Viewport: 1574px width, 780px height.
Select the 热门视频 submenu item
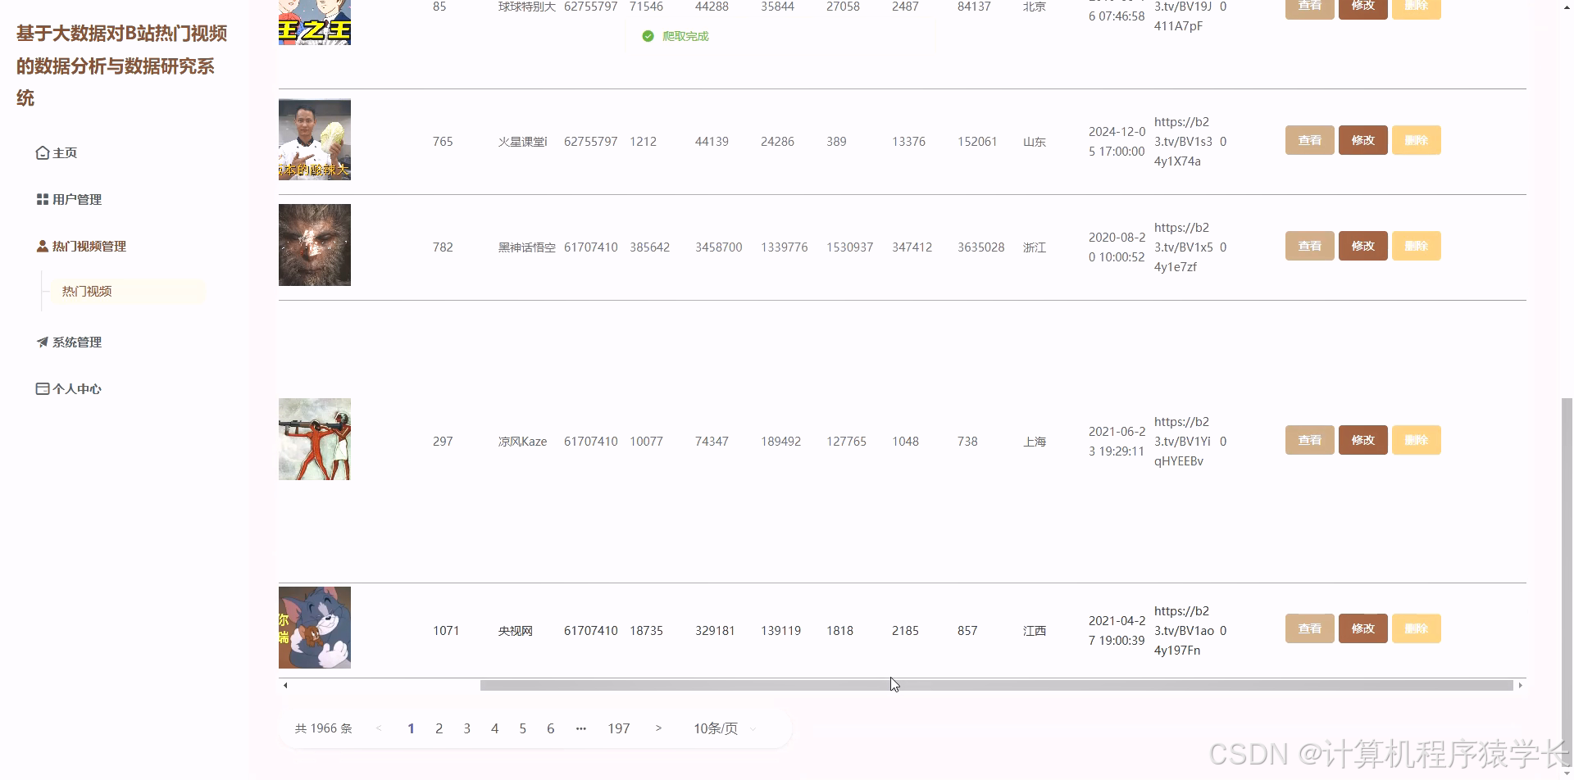(x=127, y=292)
